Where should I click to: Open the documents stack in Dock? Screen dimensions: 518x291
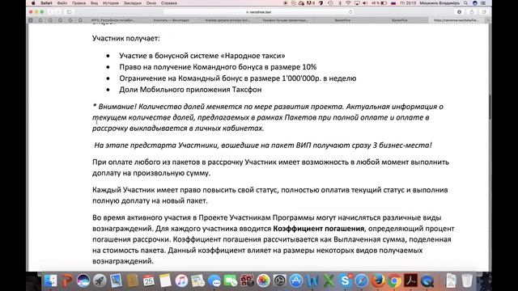tap(451, 280)
